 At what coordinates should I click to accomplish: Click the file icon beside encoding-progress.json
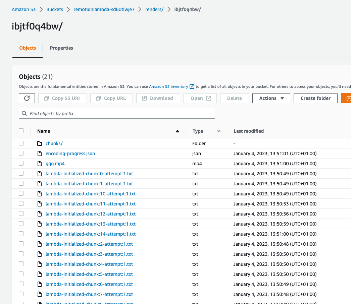[40, 154]
